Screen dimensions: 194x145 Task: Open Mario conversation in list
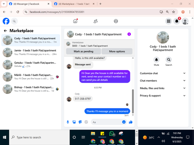(31, 77)
